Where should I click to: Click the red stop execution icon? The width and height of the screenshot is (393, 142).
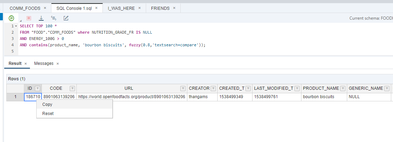(29, 18)
